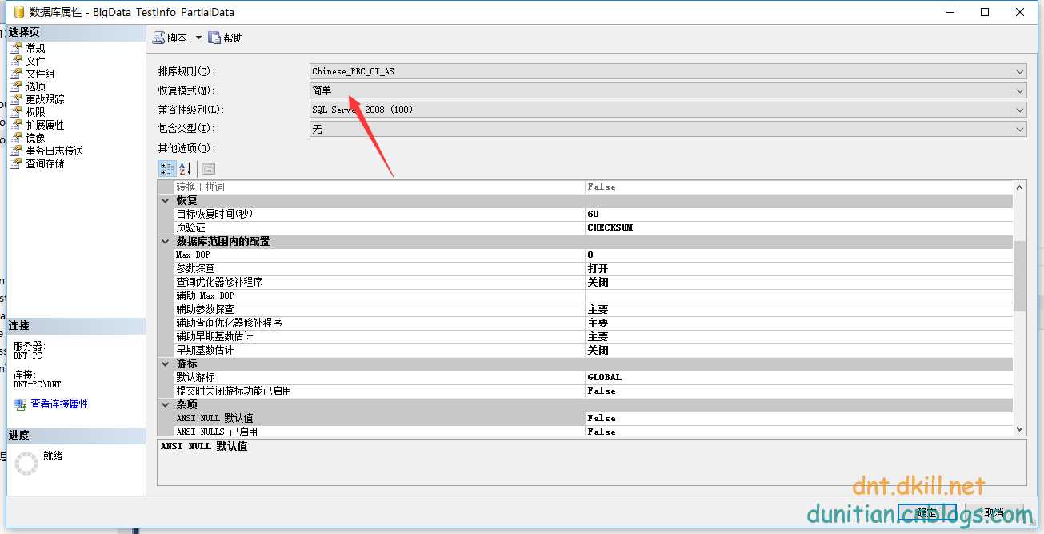Select the 提交时关闭游标功能已启用 row
Viewport: 1044px width, 534px height.
594,391
